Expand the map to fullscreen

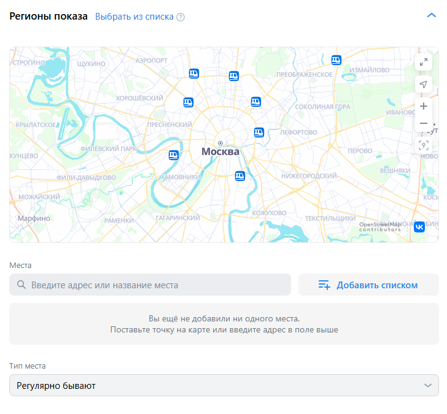coord(424,62)
